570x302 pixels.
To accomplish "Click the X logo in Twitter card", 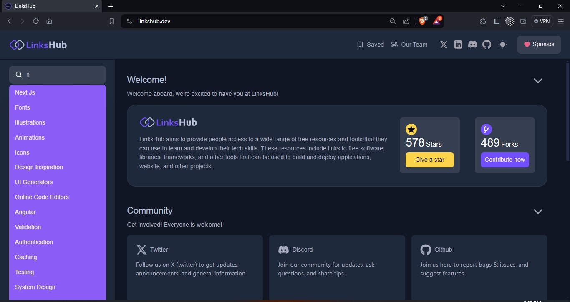I will (141, 250).
